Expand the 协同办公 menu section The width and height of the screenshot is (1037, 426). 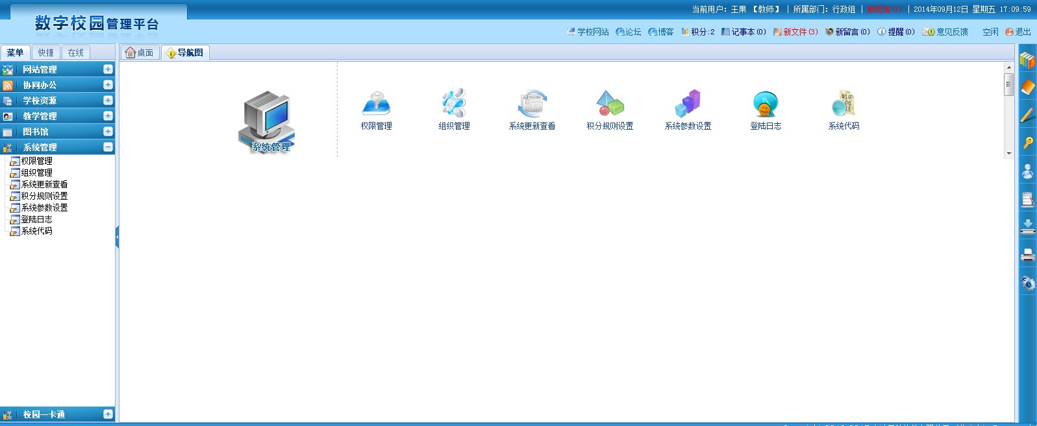(108, 85)
